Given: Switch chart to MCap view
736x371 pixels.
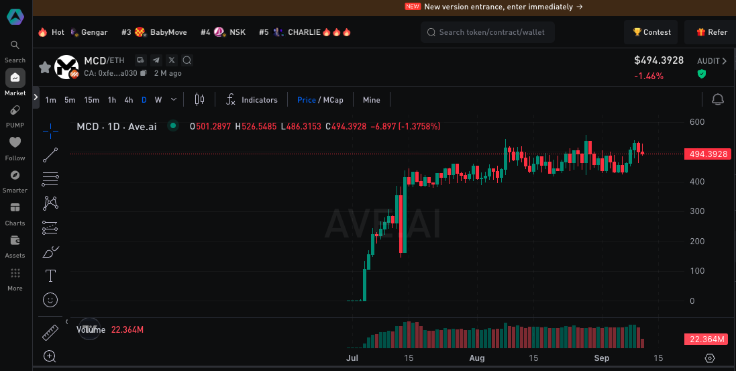Looking at the screenshot, I should tap(333, 100).
